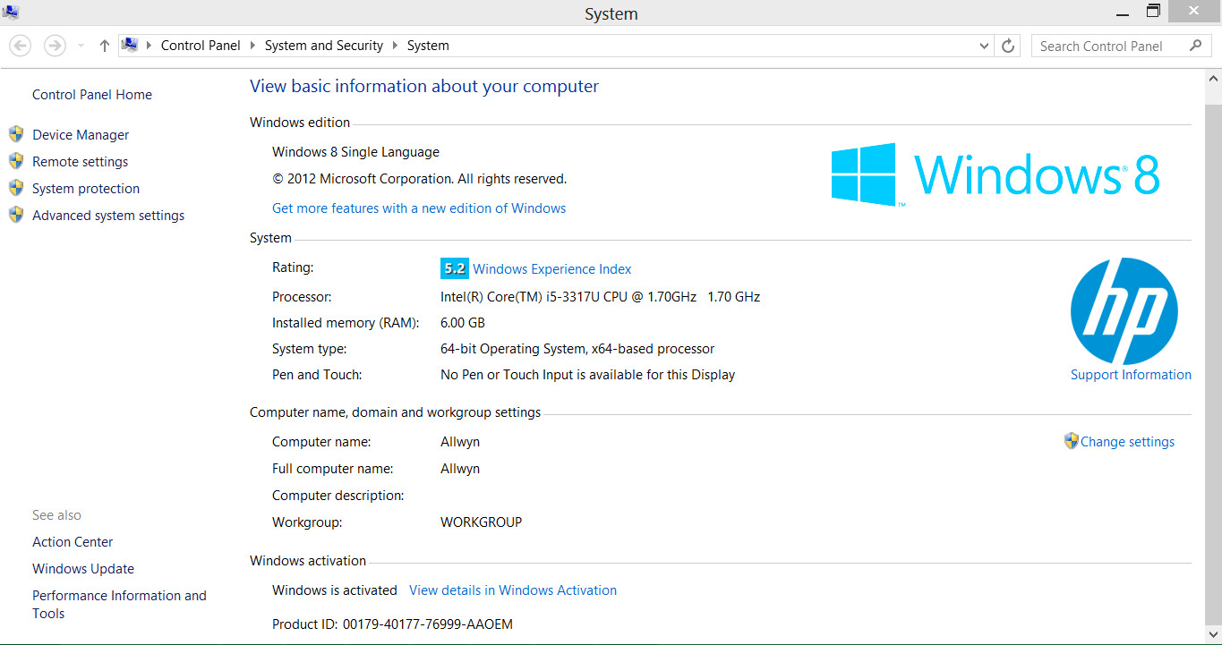Click the 'WORKGROUP' workgroup value

click(481, 522)
